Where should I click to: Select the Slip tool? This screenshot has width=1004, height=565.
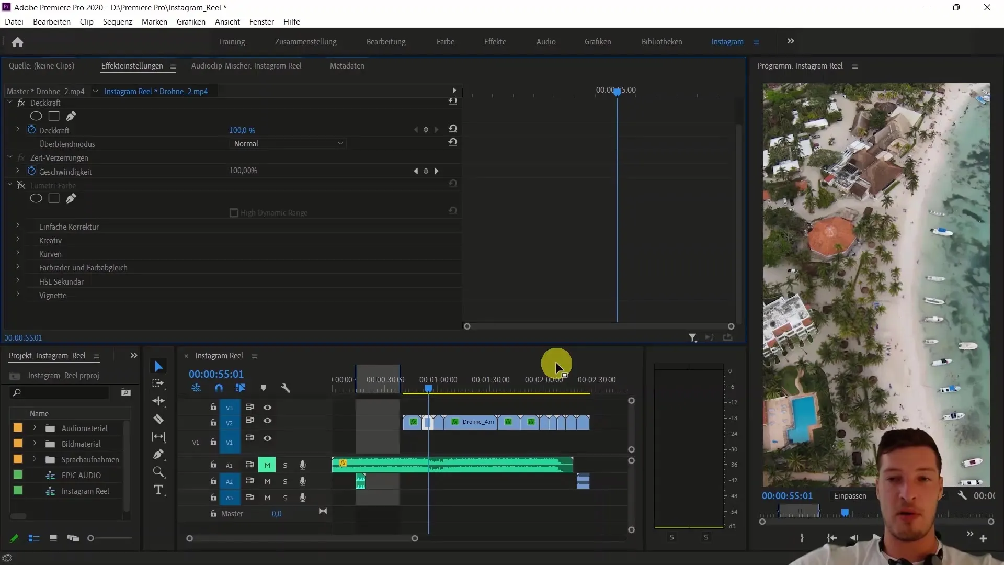[x=158, y=437]
